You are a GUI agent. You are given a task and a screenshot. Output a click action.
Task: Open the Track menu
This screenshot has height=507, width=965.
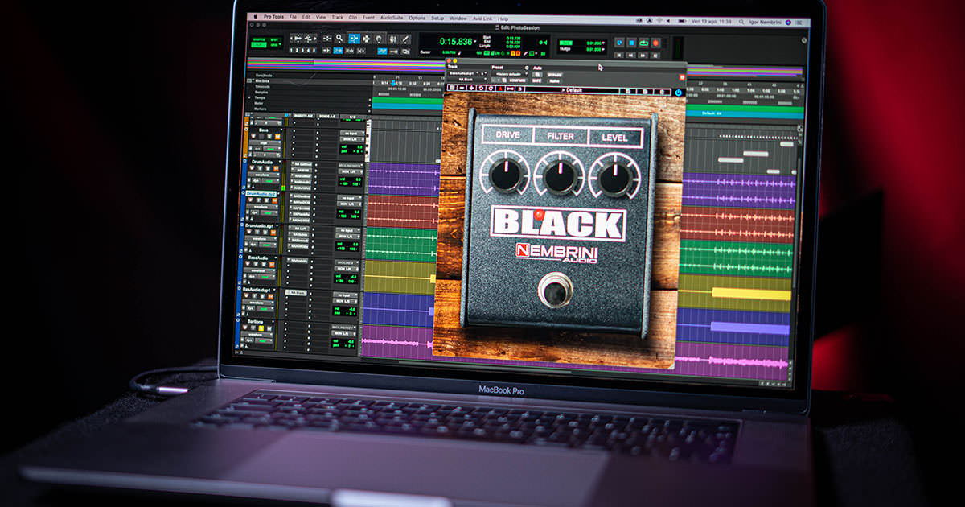337,18
